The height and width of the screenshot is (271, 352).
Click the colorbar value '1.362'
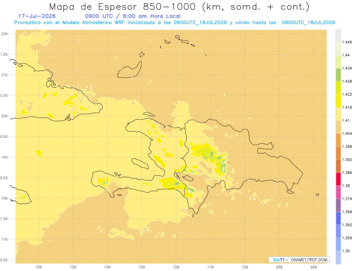[x=348, y=225]
